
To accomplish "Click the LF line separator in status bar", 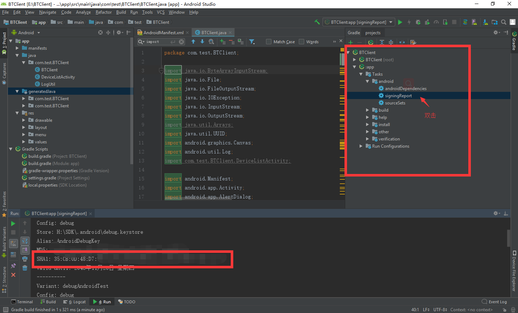I will point(426,310).
